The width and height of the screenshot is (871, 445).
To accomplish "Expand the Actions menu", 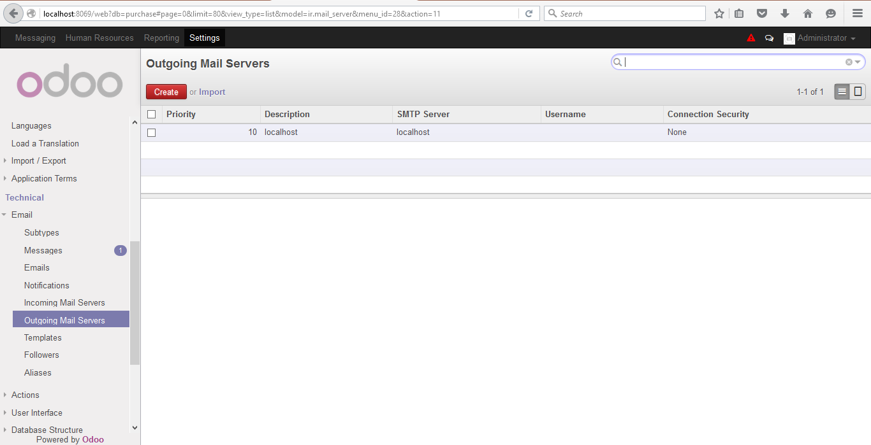I will pyautogui.click(x=25, y=395).
